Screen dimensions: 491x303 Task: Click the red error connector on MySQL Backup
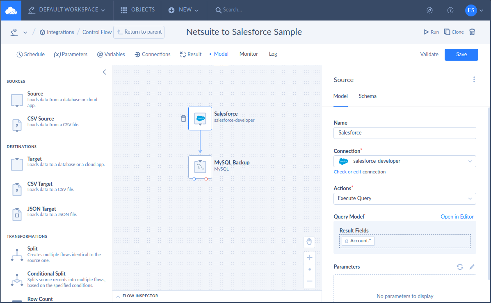point(206,179)
